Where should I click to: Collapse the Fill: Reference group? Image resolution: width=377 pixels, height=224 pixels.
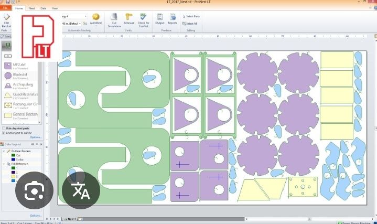[x=4, y=164]
